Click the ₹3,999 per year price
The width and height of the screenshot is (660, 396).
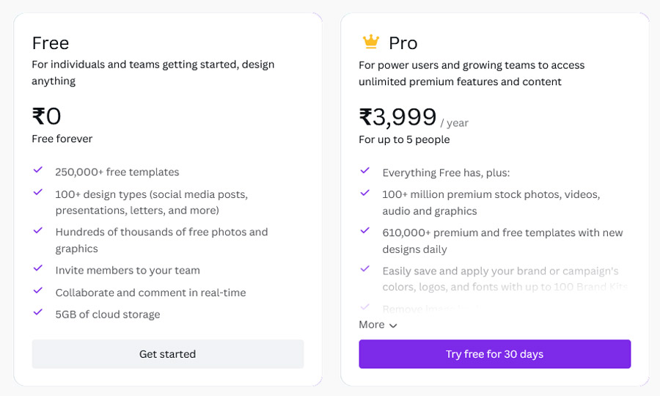[x=414, y=117]
